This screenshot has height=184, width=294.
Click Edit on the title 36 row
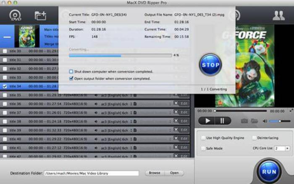click(x=184, y=104)
